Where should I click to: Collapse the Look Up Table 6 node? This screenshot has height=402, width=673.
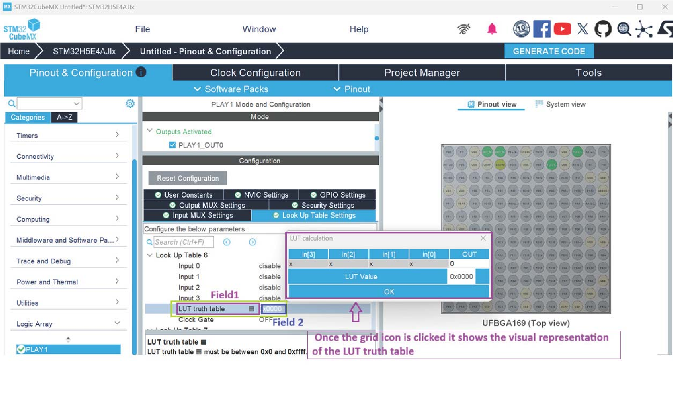point(149,255)
